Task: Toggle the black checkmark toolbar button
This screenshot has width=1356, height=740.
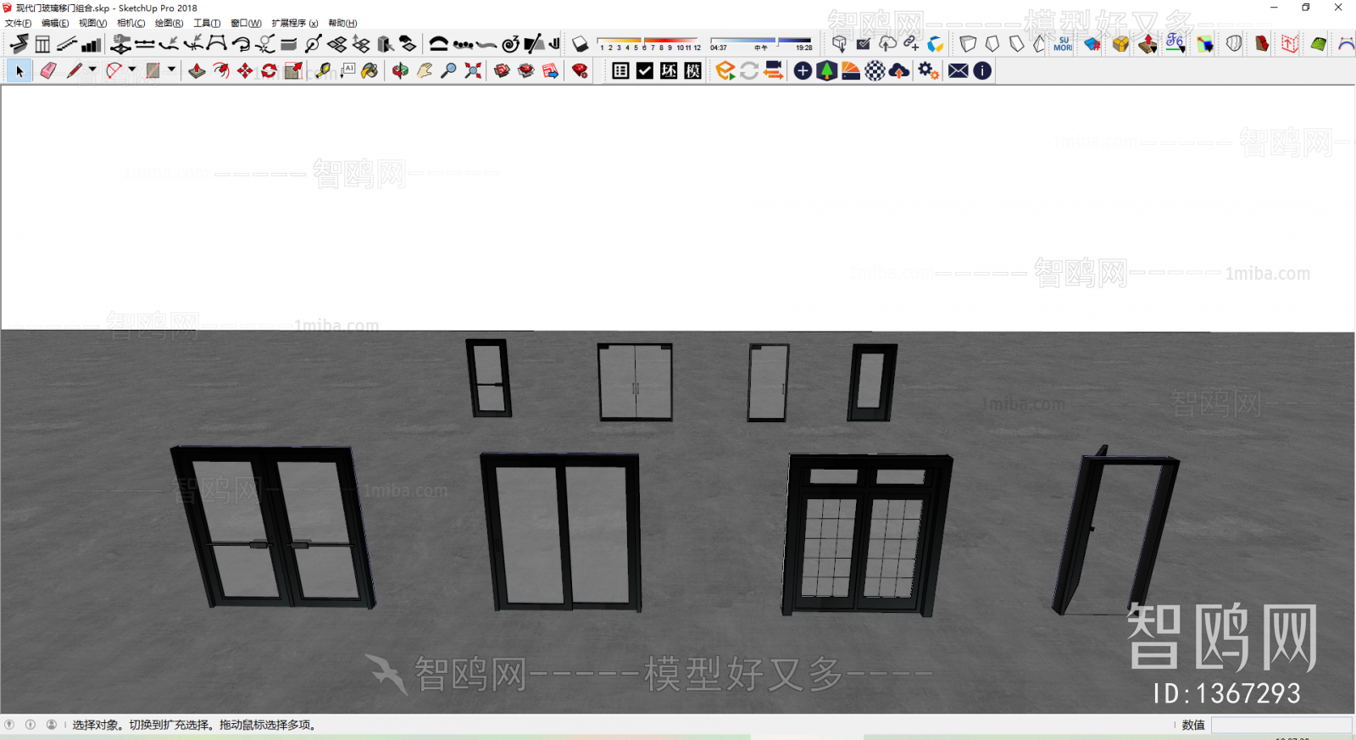Action: click(x=645, y=71)
